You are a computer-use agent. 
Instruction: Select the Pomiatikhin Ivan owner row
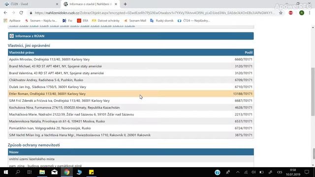point(131,128)
